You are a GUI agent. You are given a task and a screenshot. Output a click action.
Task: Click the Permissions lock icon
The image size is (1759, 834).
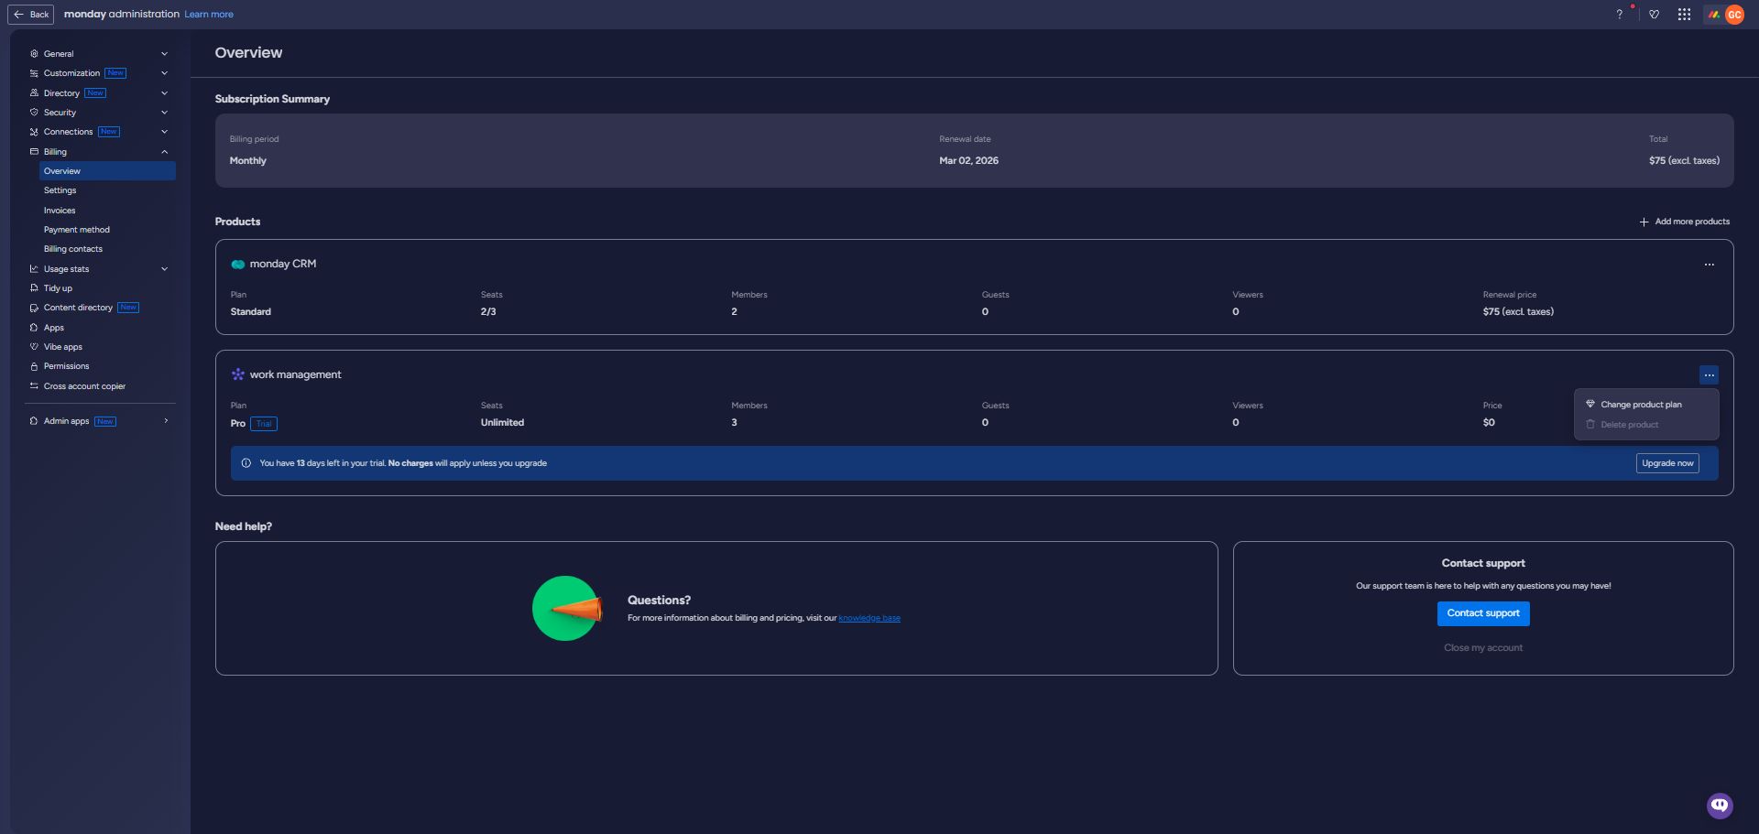tap(34, 366)
